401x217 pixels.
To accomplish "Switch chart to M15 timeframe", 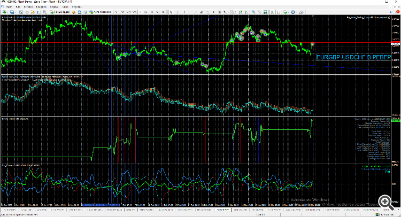I will tap(128, 12).
